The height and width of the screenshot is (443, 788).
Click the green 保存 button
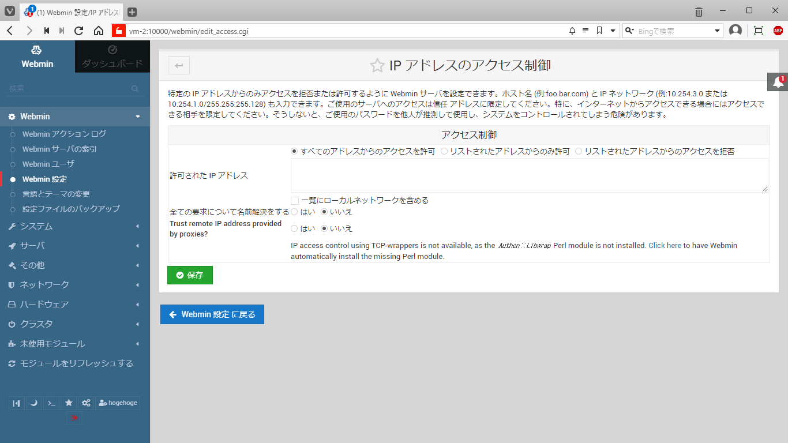click(190, 275)
